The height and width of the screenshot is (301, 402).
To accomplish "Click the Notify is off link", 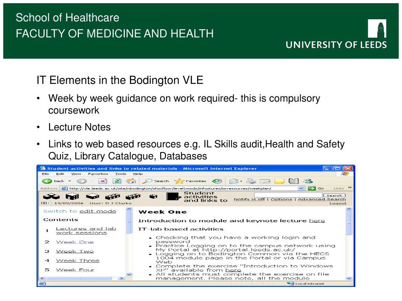I will click(249, 199).
